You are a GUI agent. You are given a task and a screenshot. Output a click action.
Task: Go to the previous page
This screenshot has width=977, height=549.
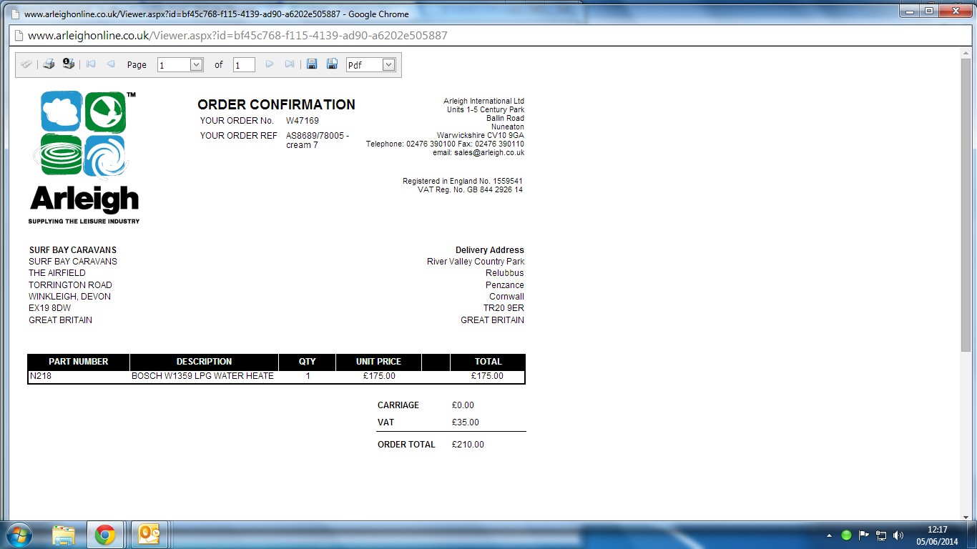(111, 64)
